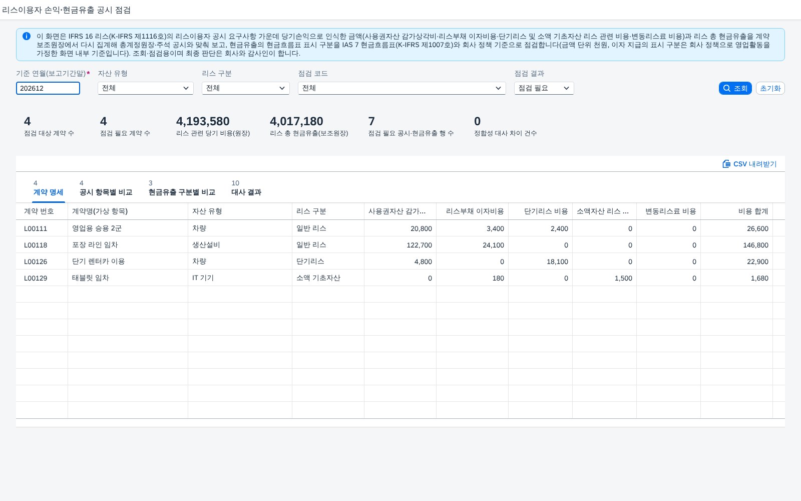Open the 자산 유형 dropdown

pos(146,88)
